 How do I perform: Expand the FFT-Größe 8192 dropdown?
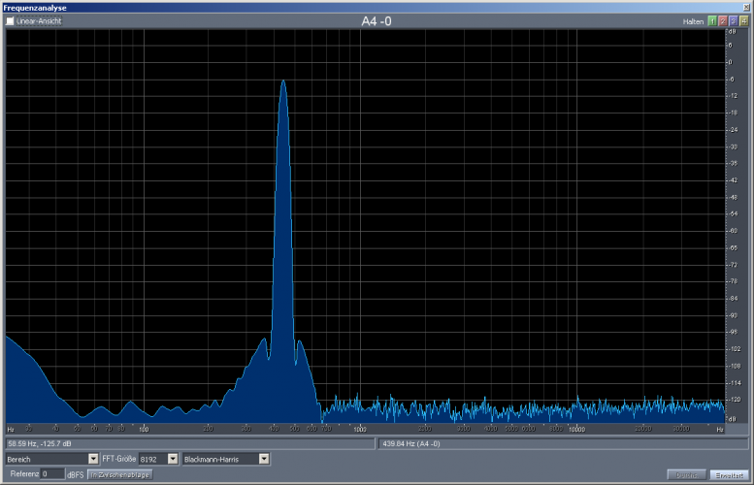coord(173,459)
